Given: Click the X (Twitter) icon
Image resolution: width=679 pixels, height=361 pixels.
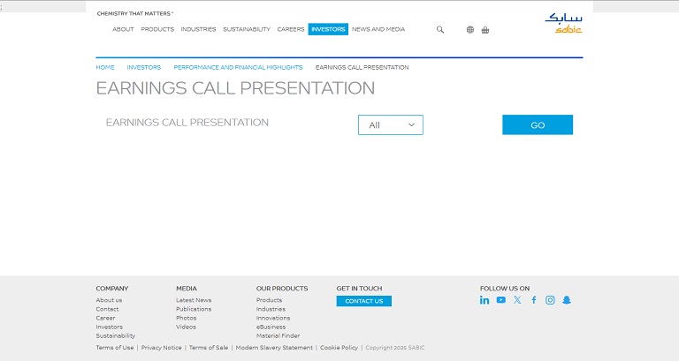Looking at the screenshot, I should click(x=517, y=300).
